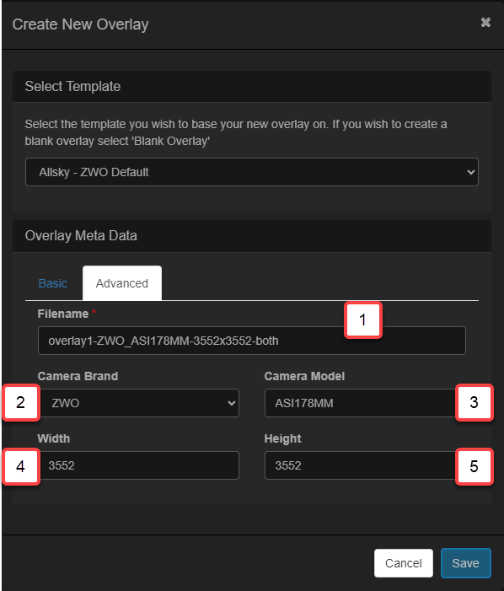Open the template dropdown showing Allsky - ZWO Default

(252, 172)
